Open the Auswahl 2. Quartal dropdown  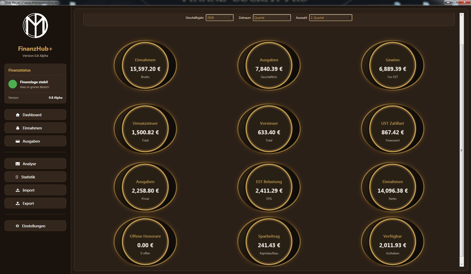click(x=330, y=18)
